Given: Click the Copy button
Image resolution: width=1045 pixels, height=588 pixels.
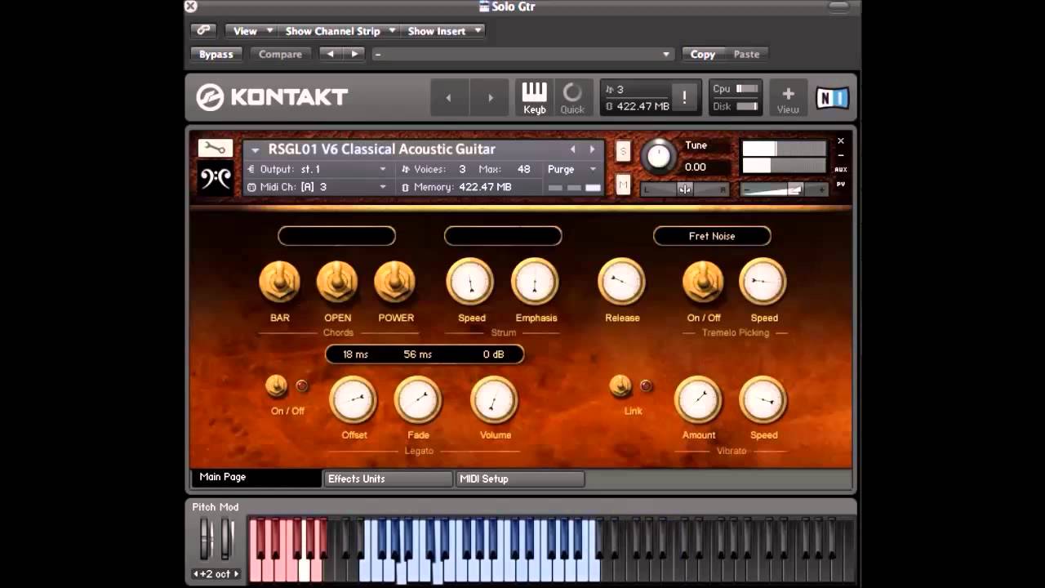Looking at the screenshot, I should [703, 54].
